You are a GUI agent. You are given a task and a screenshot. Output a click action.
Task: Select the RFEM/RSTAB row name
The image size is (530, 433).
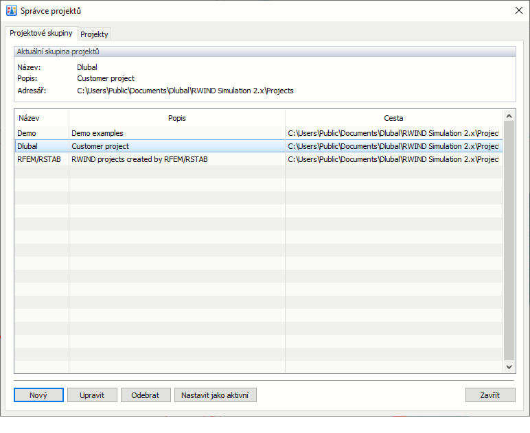[x=39, y=159]
